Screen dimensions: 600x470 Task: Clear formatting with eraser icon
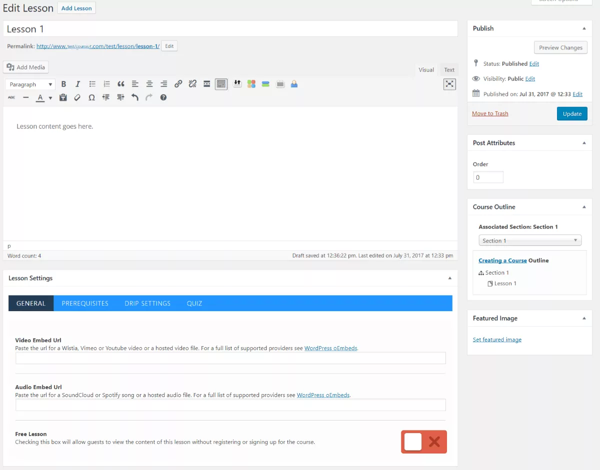(77, 97)
